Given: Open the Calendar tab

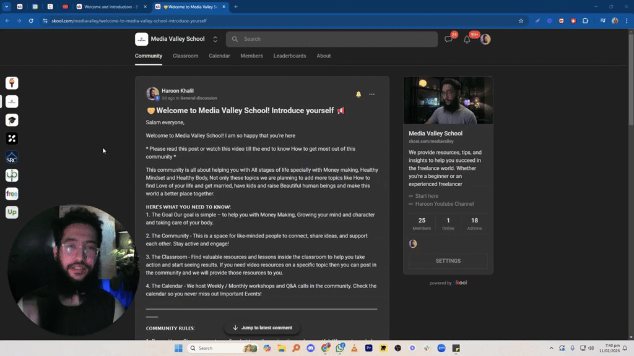Looking at the screenshot, I should pos(219,56).
